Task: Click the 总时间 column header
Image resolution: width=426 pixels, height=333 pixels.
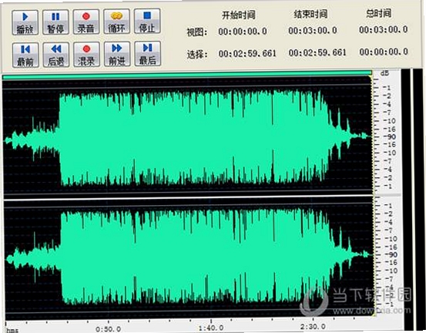Action: 379,13
